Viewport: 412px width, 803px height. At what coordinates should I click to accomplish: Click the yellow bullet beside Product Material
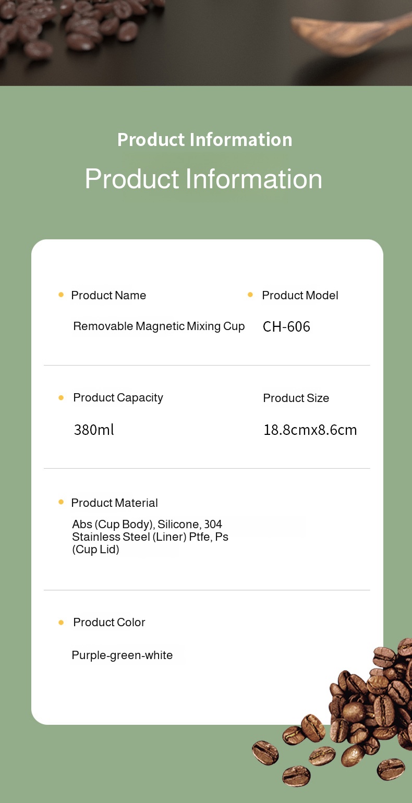click(x=61, y=502)
